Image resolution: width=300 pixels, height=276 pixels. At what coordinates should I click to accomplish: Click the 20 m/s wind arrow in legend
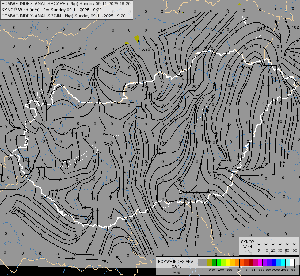coord(273,243)
